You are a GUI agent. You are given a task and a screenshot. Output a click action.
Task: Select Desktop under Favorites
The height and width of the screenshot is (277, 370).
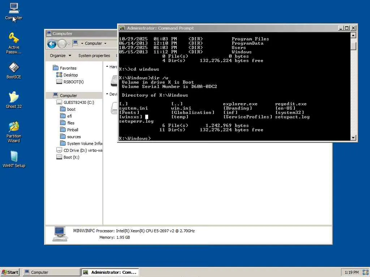tap(67, 75)
